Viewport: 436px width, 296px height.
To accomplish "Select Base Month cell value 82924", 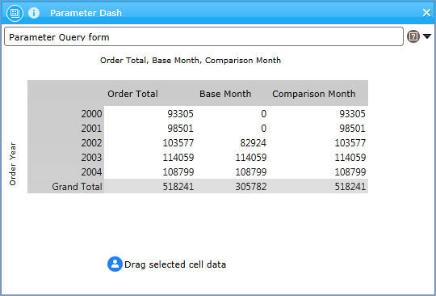I will click(253, 143).
